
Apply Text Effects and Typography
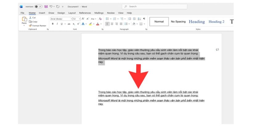[83, 24]
